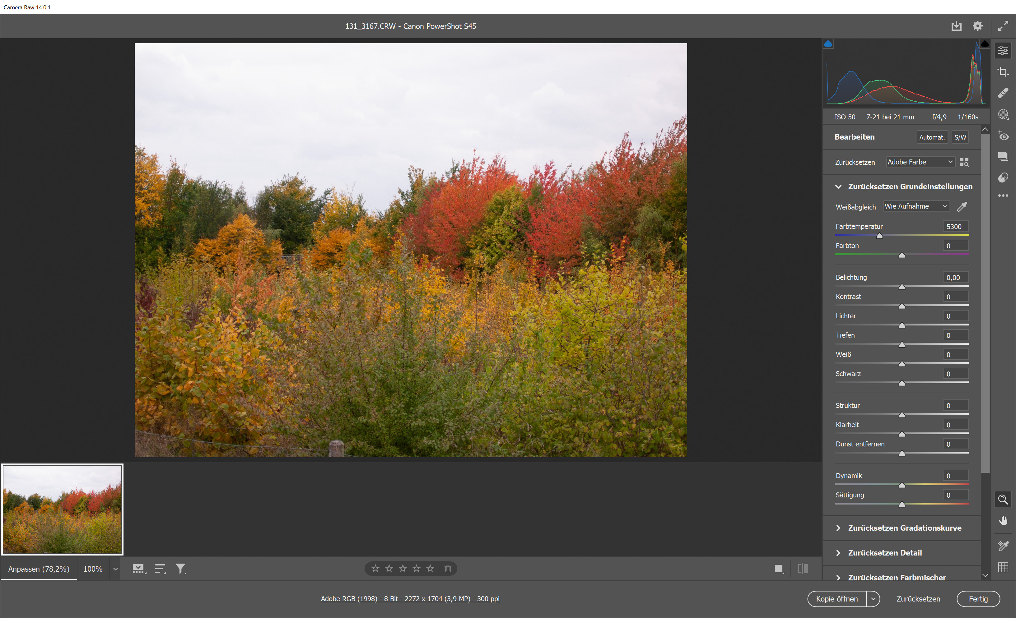Click the Dunst entfernen value field

(955, 444)
